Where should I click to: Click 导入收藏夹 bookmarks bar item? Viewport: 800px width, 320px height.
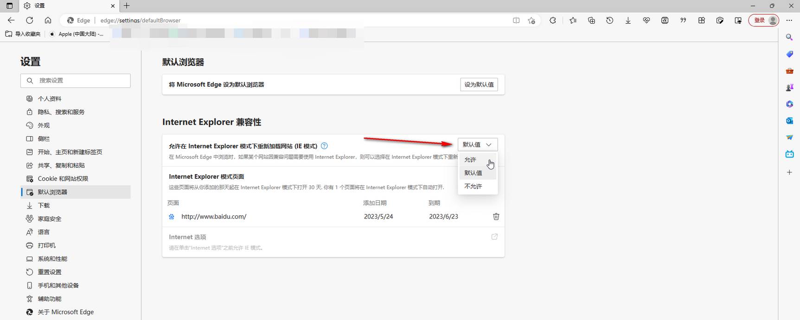pos(23,34)
